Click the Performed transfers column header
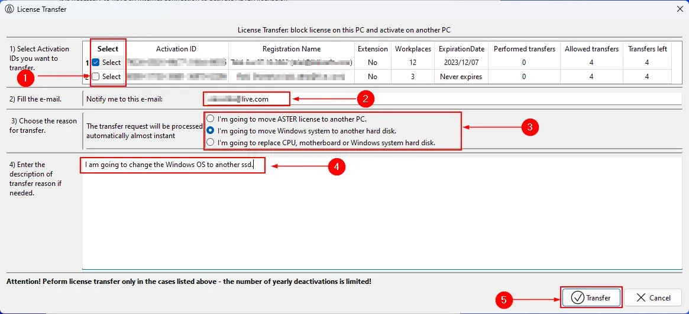This screenshot has height=314, width=689. click(525, 49)
